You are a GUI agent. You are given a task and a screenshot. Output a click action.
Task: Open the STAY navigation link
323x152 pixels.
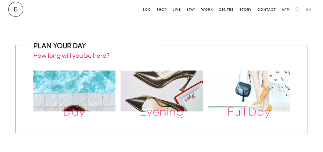point(191,10)
